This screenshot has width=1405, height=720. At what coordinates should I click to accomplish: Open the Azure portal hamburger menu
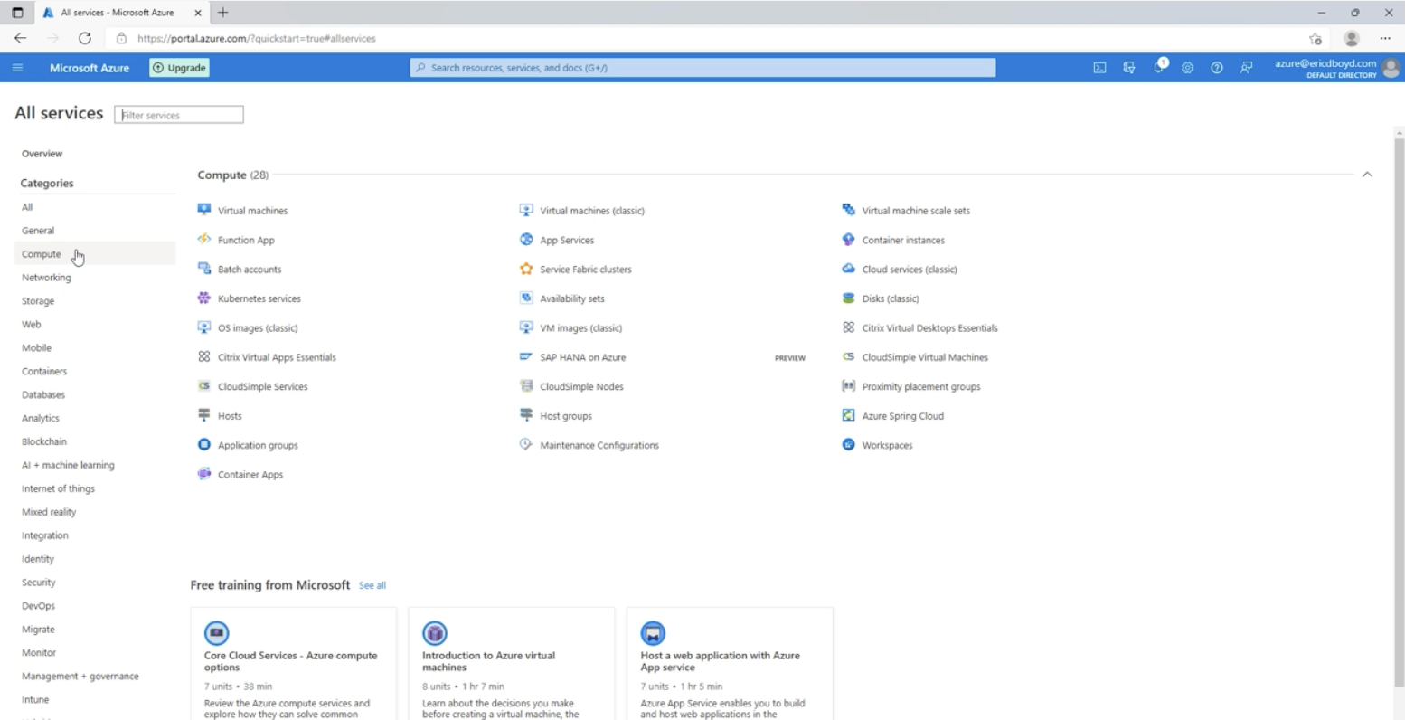tap(17, 68)
